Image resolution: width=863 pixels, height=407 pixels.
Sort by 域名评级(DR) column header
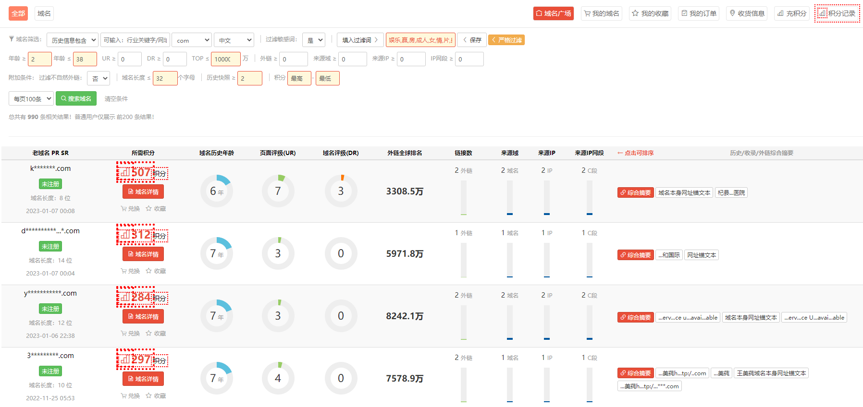point(341,153)
